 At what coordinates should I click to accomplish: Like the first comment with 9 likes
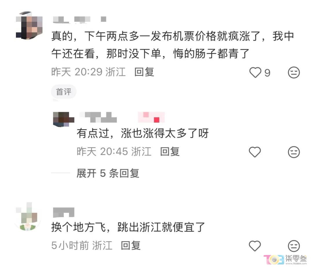255,72
